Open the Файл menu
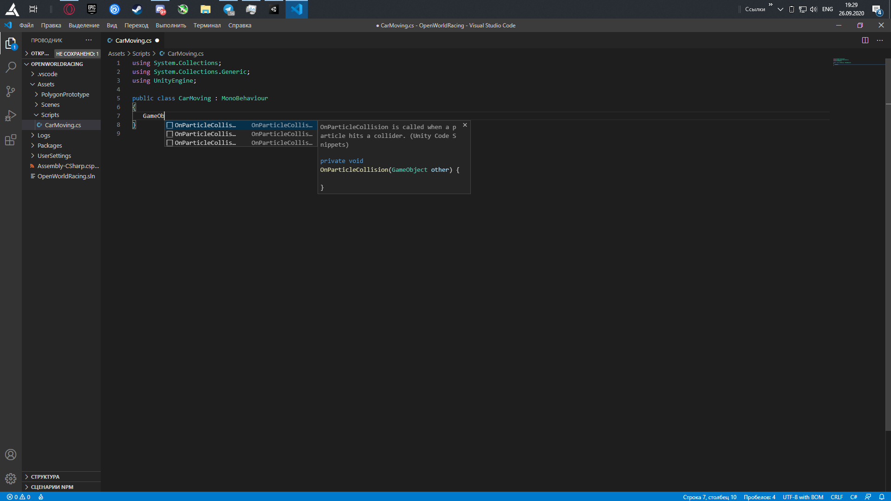The height and width of the screenshot is (501, 891). point(26,26)
